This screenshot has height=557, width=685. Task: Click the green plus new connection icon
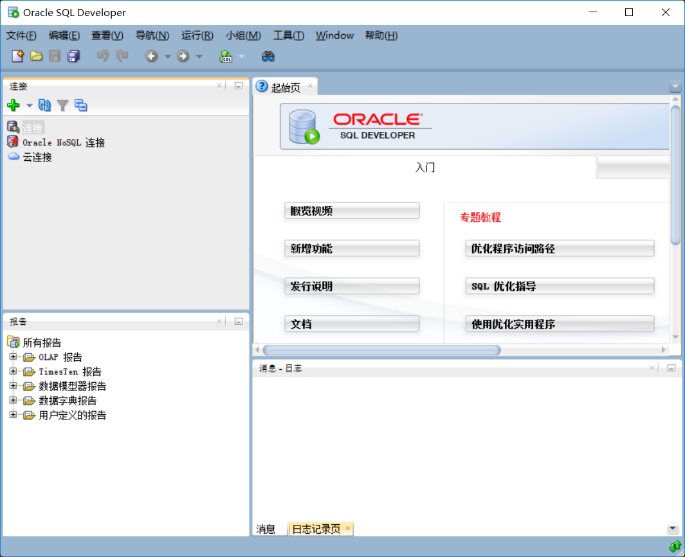point(13,105)
